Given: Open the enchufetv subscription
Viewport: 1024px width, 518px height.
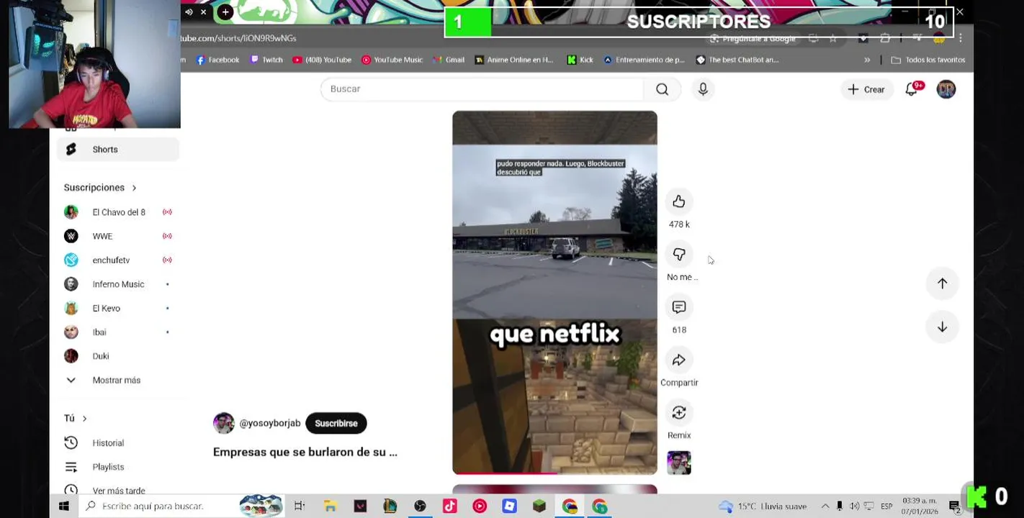Looking at the screenshot, I should [117, 260].
